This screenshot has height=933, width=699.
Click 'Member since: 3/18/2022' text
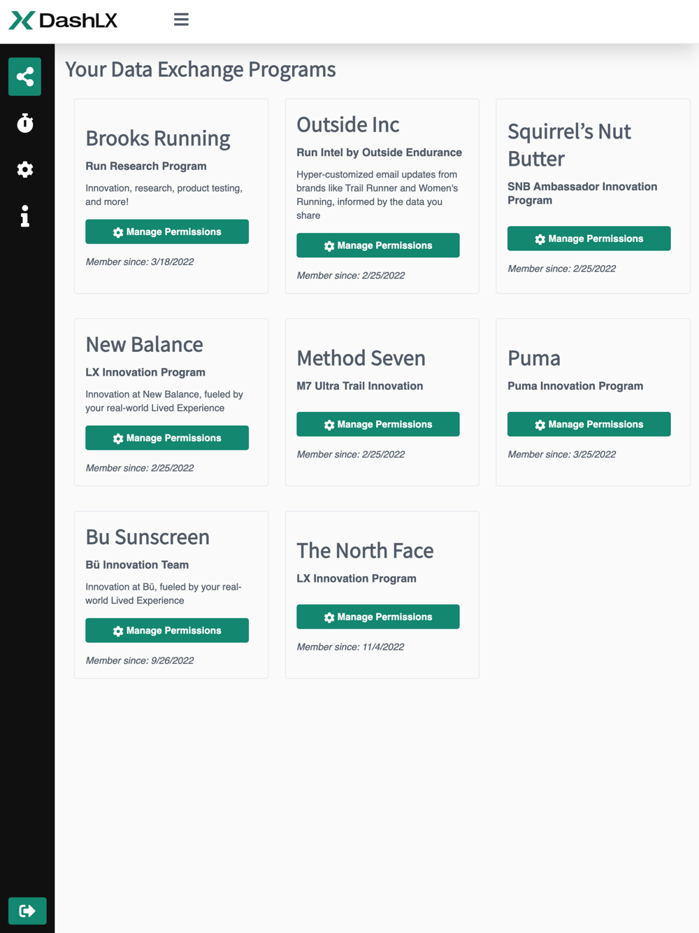pos(140,262)
